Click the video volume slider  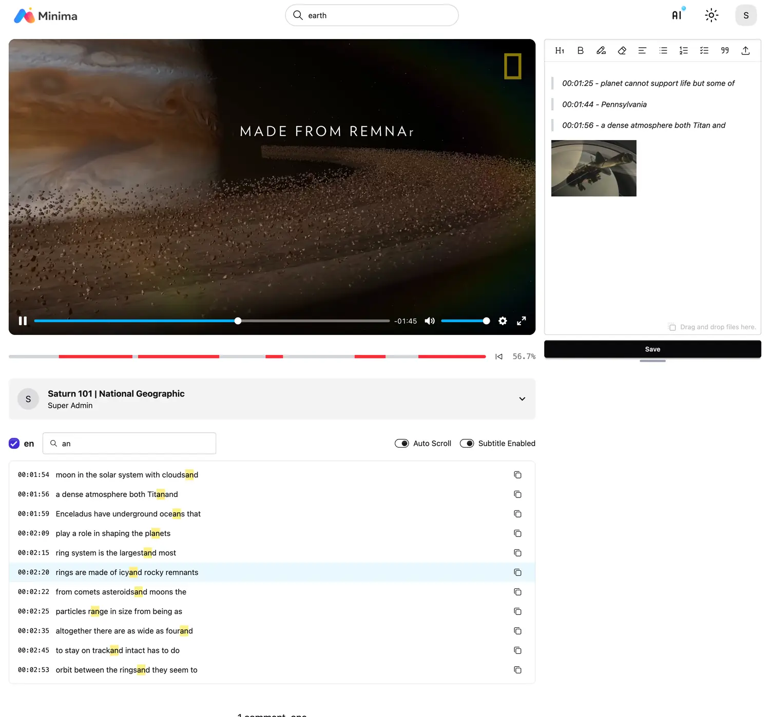point(465,321)
